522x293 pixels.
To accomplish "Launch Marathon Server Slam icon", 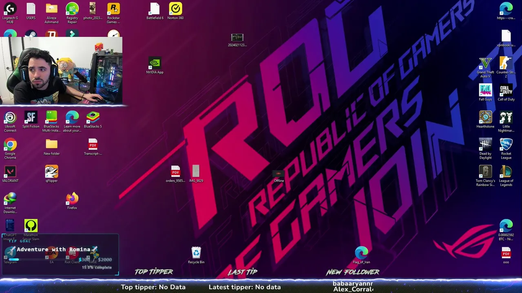I will [31, 230].
